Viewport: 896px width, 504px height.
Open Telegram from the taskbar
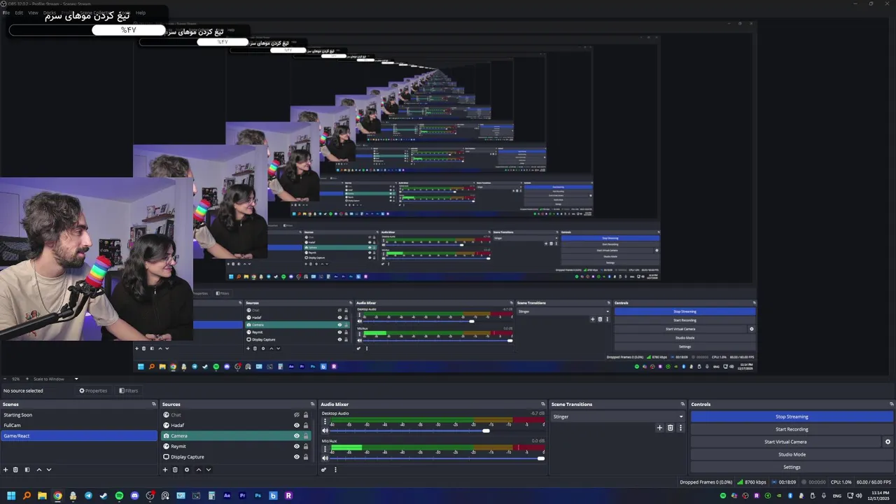88,496
